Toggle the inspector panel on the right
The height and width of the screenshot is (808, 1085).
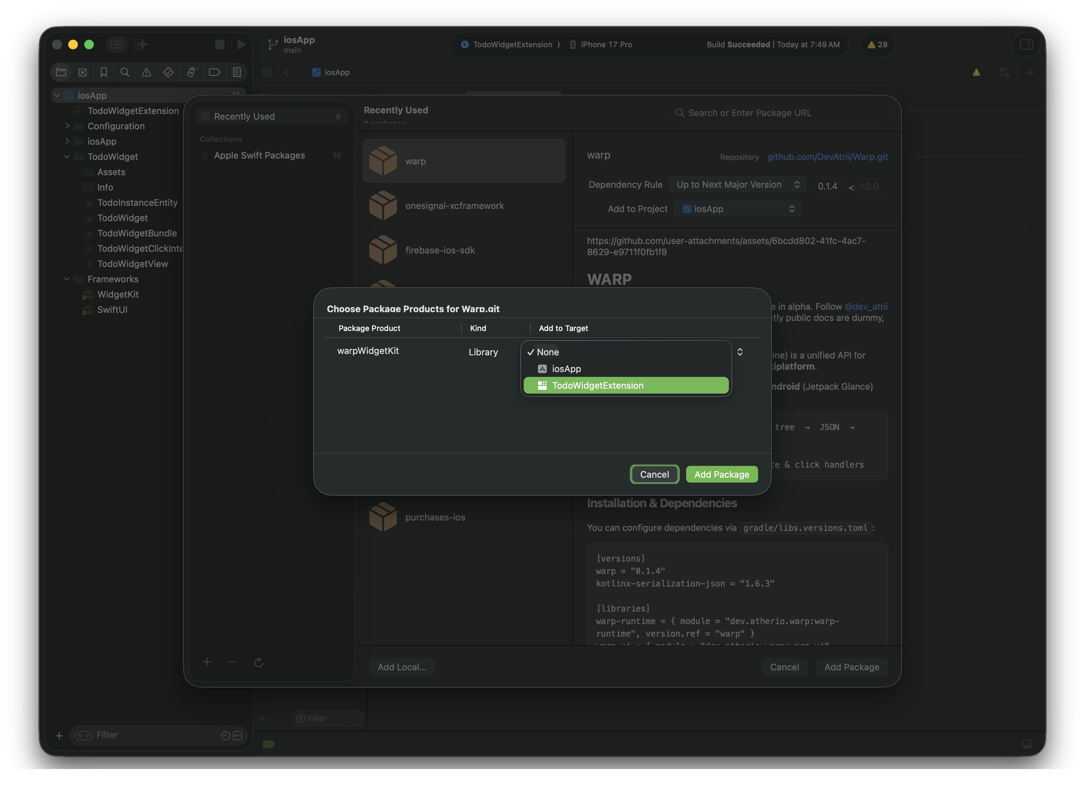[x=1026, y=45]
